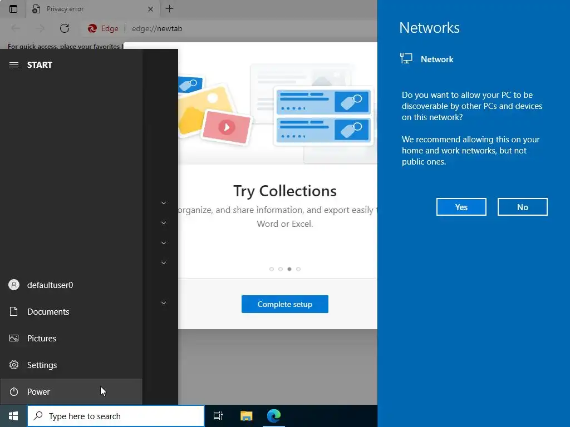This screenshot has width=570, height=427.
Task: Click the Edge back arrow
Action: coord(16,28)
